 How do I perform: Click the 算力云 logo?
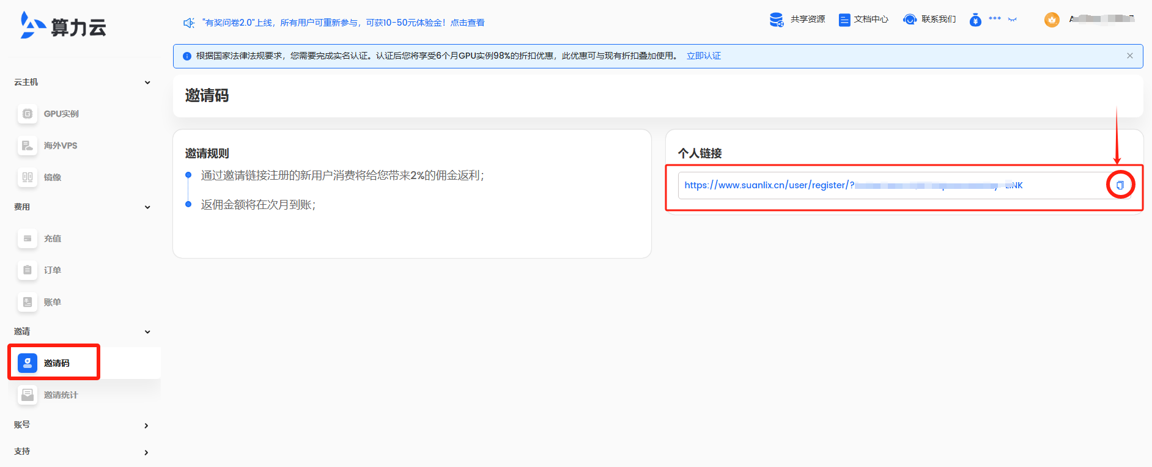pos(64,26)
